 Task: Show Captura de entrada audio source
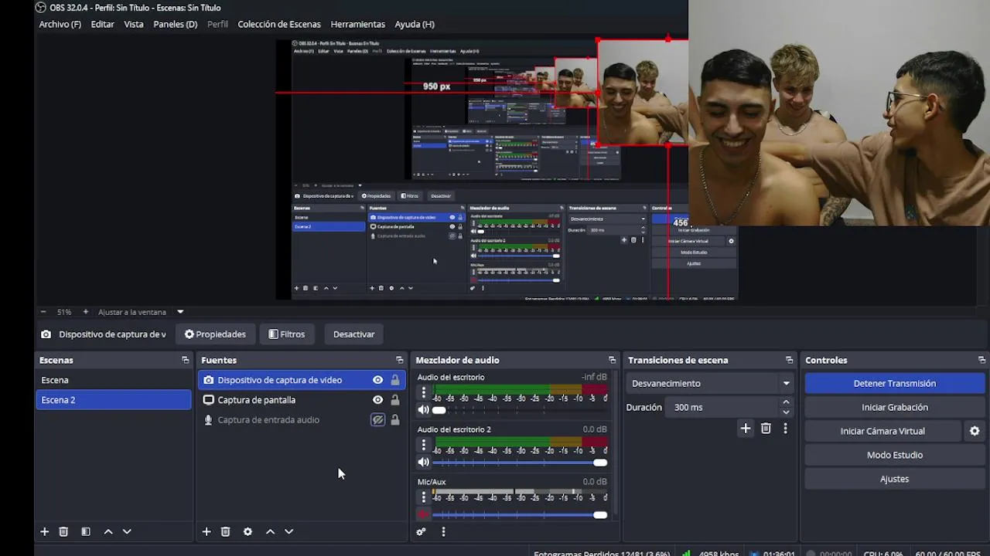point(377,420)
